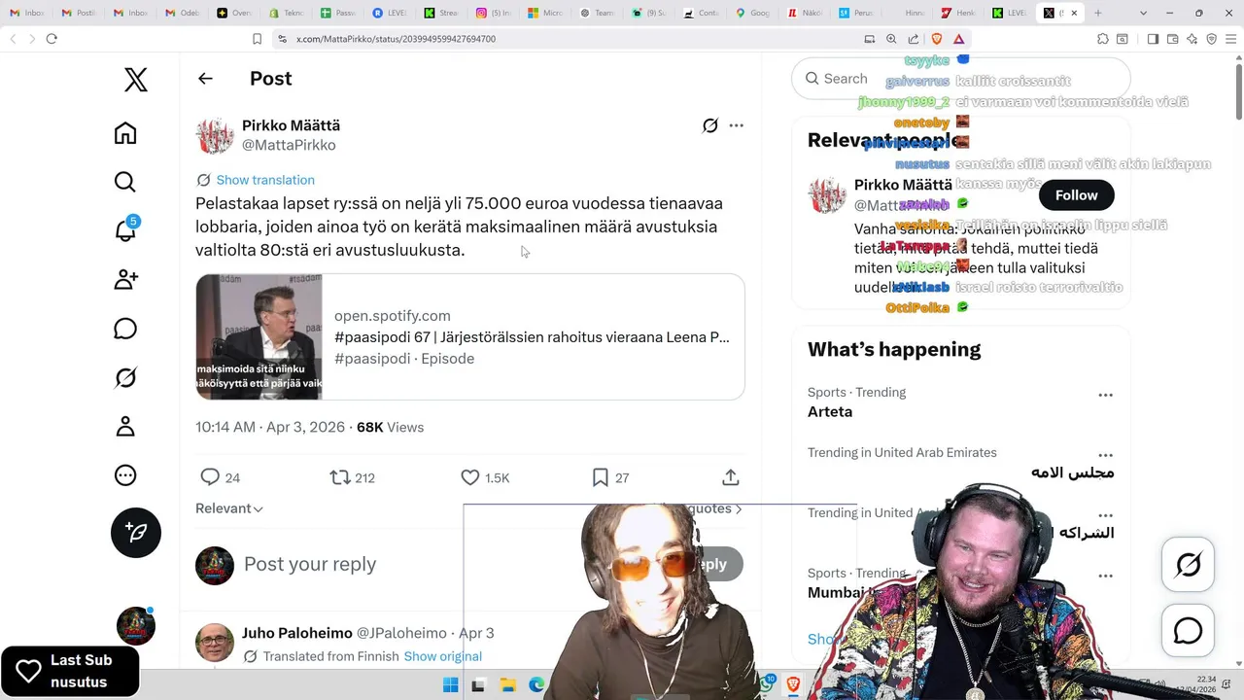Share the post via share icon
This screenshot has height=700, width=1244.
point(731,477)
